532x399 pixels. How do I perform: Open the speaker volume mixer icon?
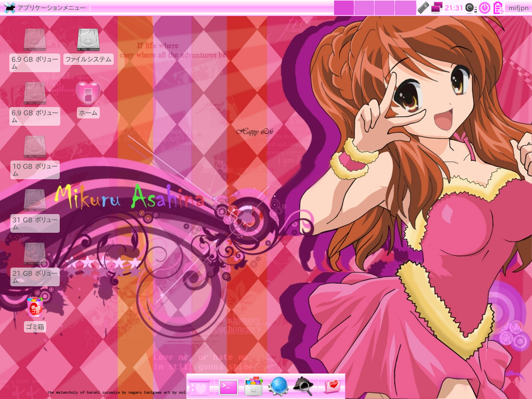471,7
